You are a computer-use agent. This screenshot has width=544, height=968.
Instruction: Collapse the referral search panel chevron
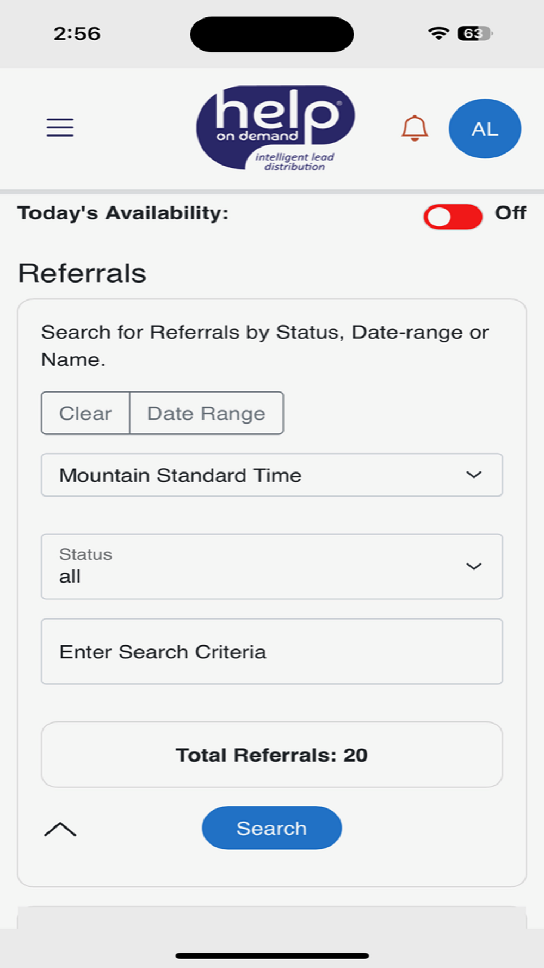(x=60, y=829)
